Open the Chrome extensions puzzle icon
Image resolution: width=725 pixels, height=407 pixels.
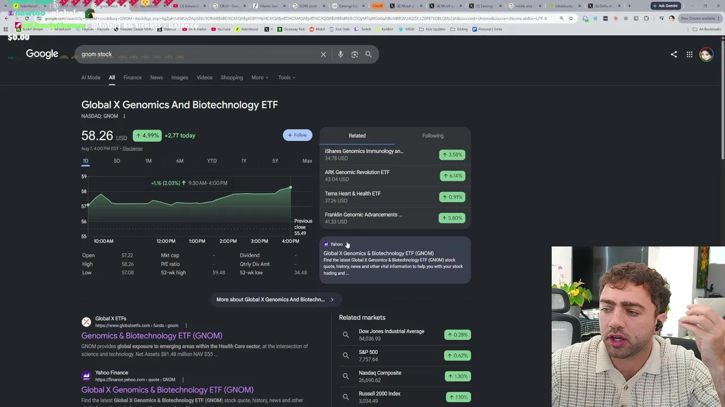(x=646, y=19)
